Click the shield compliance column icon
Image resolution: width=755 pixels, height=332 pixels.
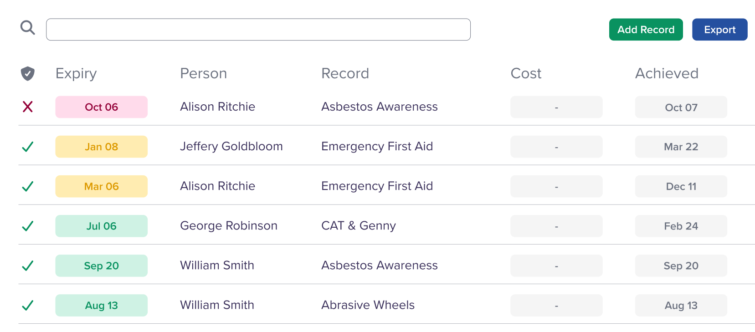(28, 73)
